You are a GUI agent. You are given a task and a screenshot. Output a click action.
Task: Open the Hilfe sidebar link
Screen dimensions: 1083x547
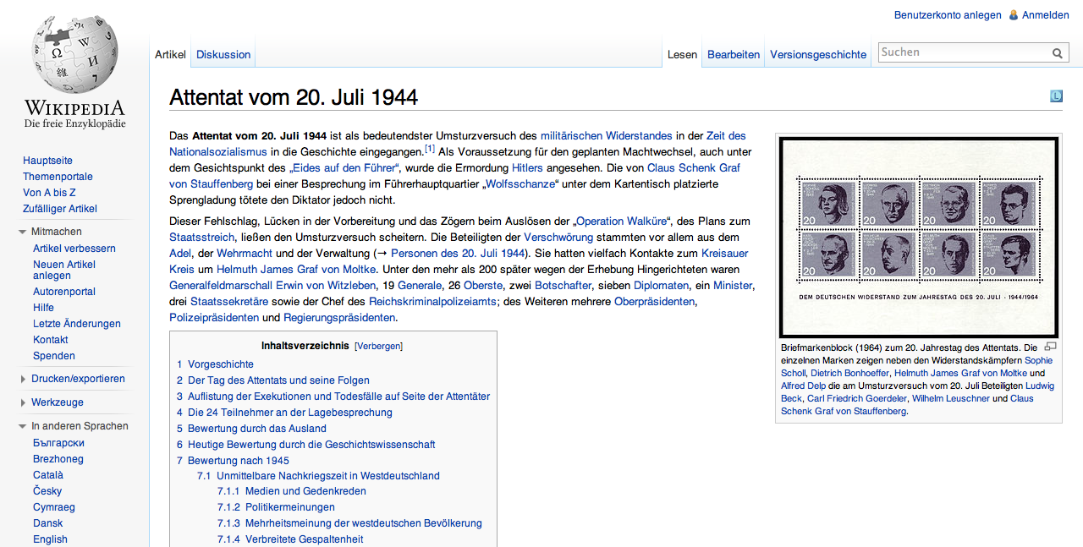point(43,308)
